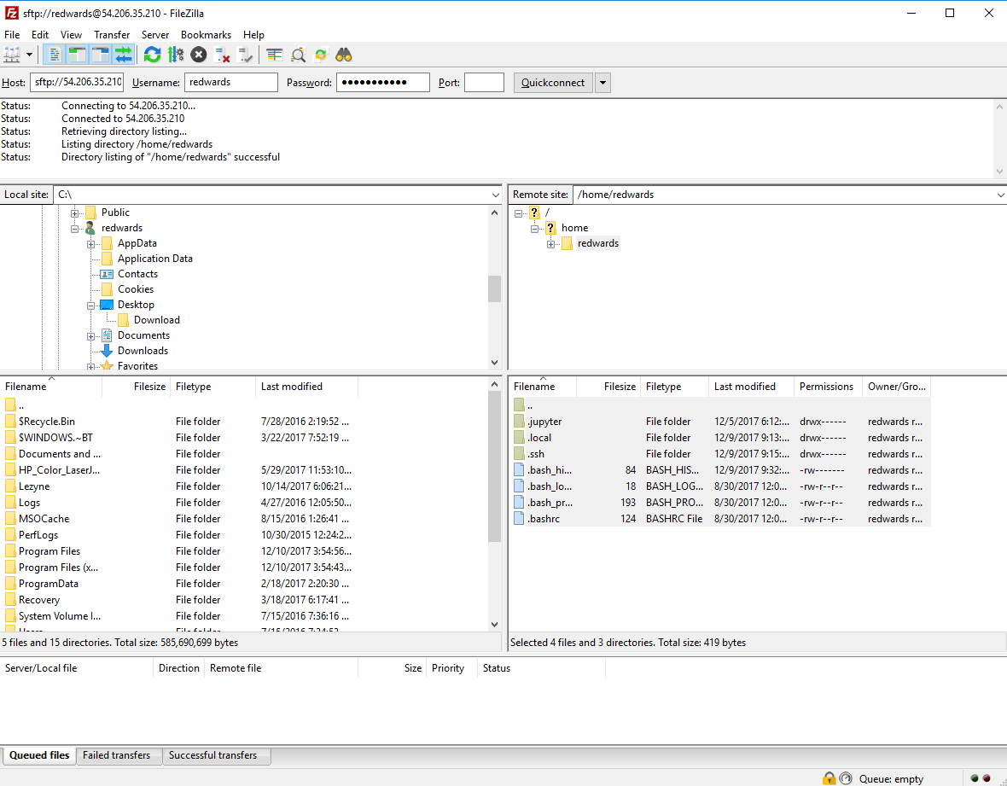Switch to the Failed transfers tab
The image size is (1007, 786).
point(117,755)
